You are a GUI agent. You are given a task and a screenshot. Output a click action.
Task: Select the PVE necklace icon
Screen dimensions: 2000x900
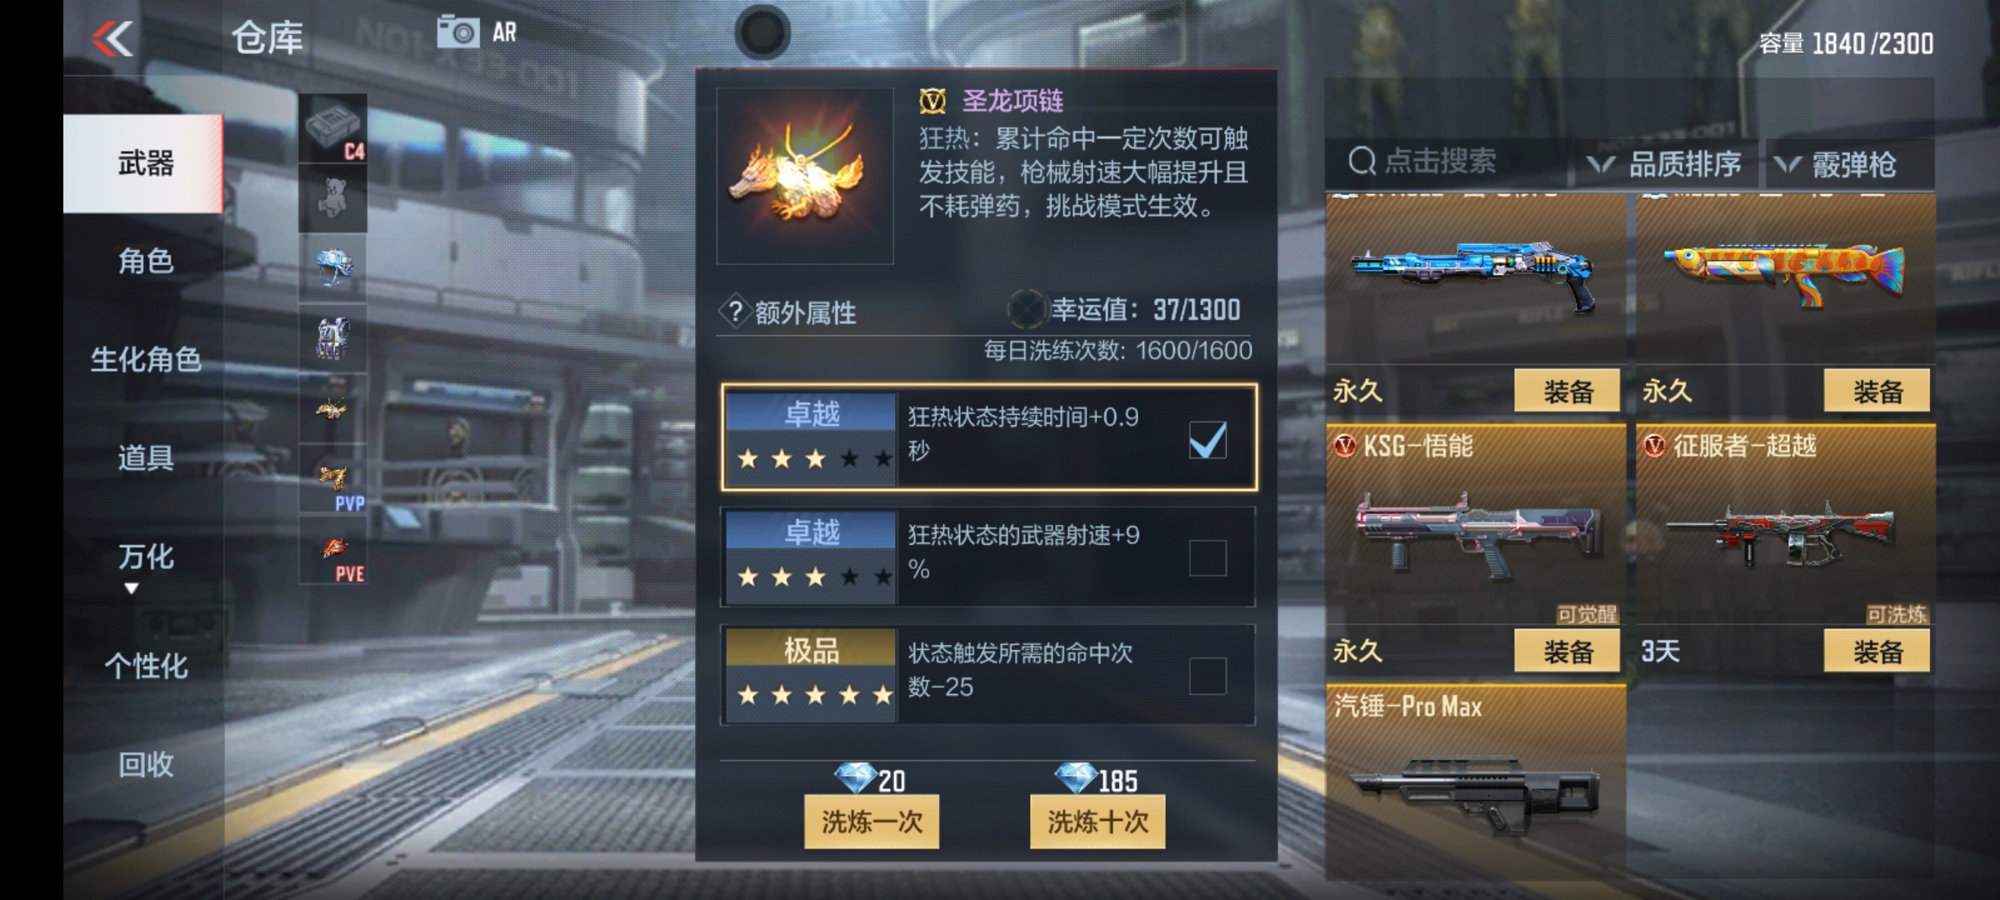332,550
